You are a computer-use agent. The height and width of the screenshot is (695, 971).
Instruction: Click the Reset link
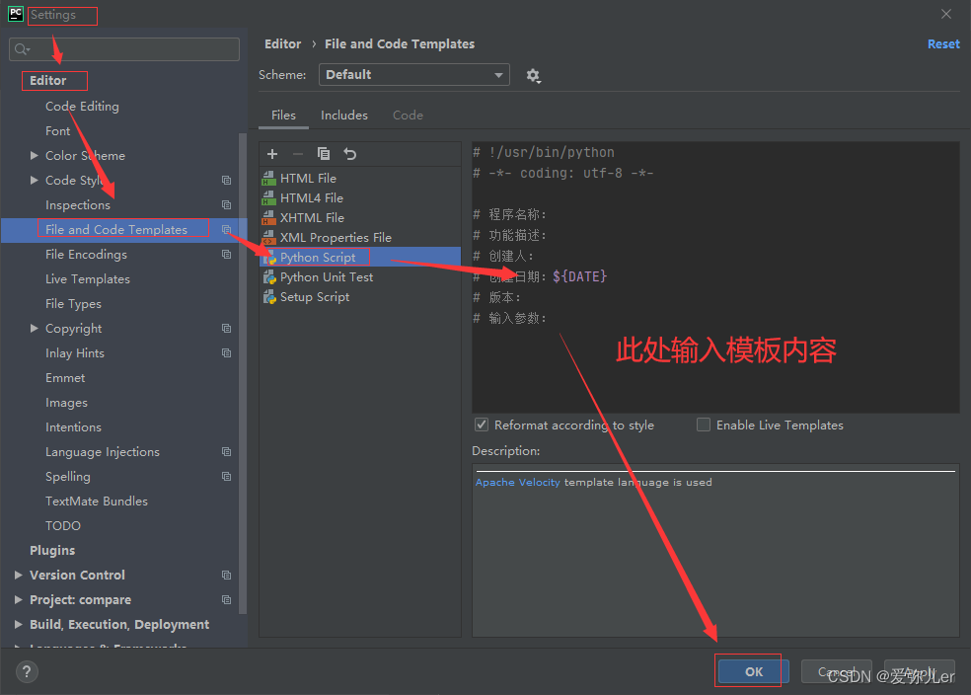point(943,44)
